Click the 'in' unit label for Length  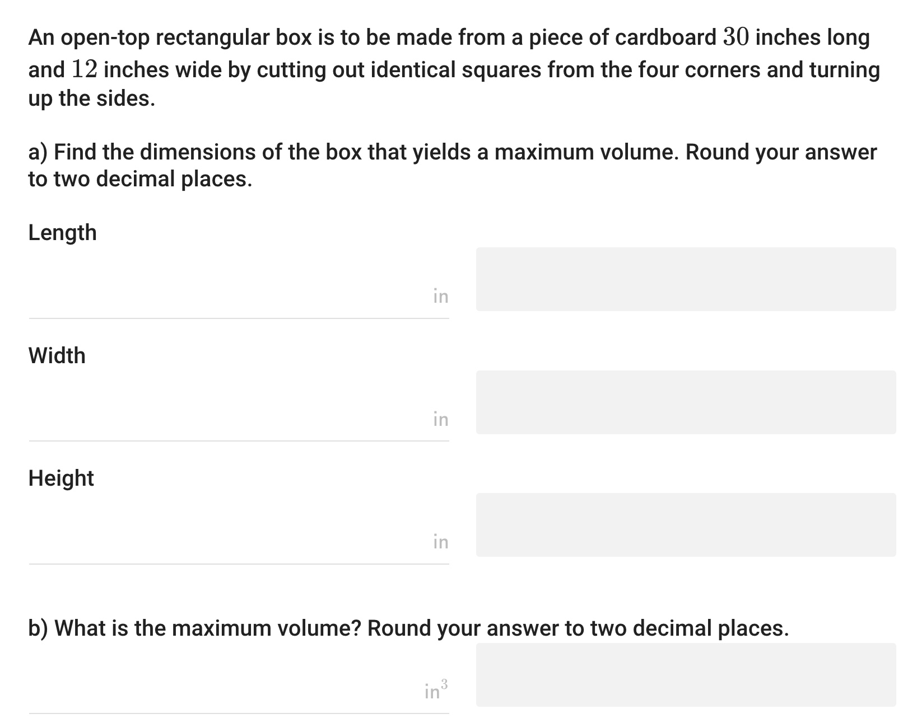pyautogui.click(x=441, y=295)
